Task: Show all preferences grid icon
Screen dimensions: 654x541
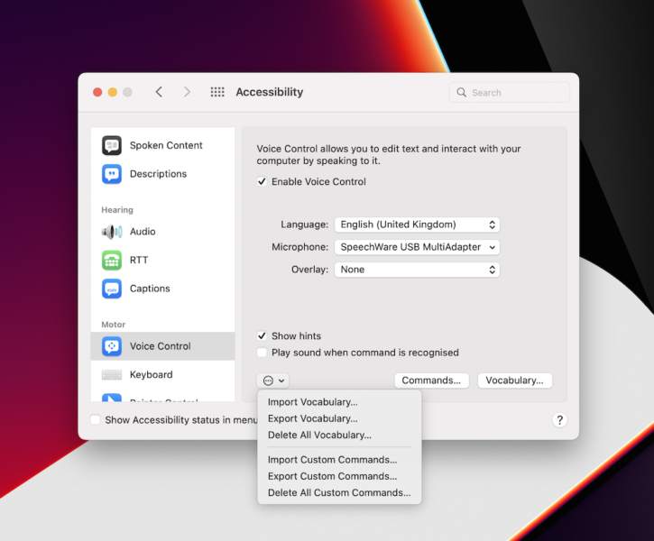Action: (217, 92)
